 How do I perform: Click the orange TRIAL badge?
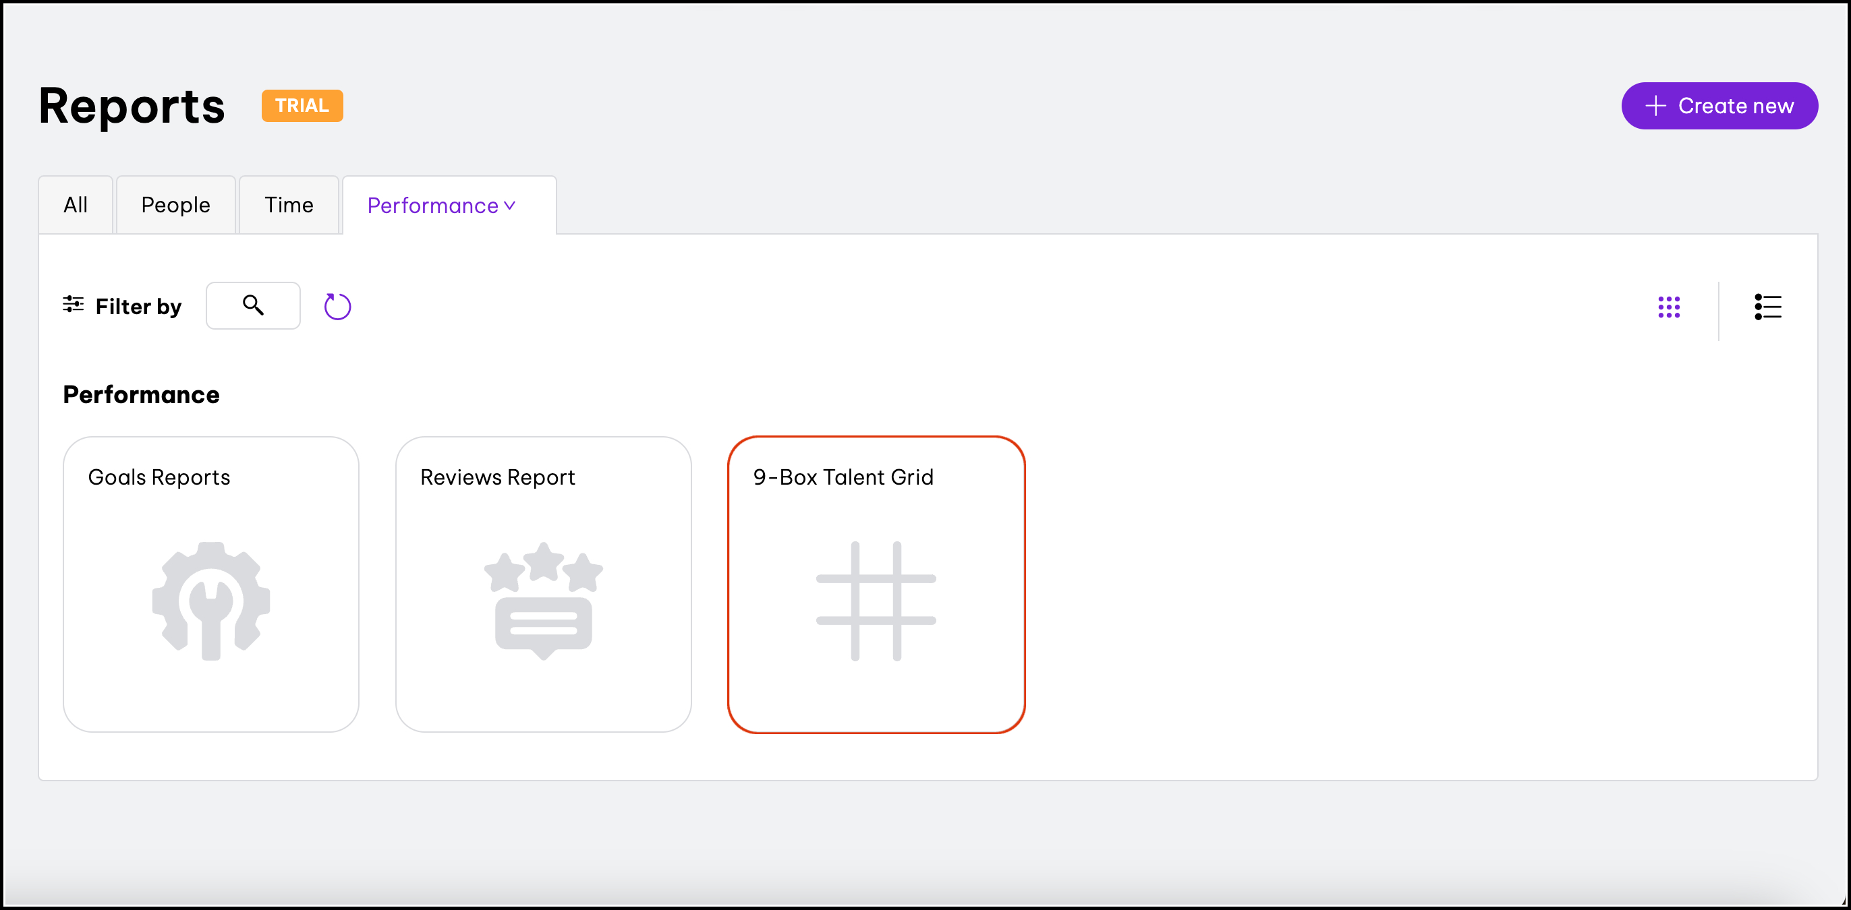(302, 107)
